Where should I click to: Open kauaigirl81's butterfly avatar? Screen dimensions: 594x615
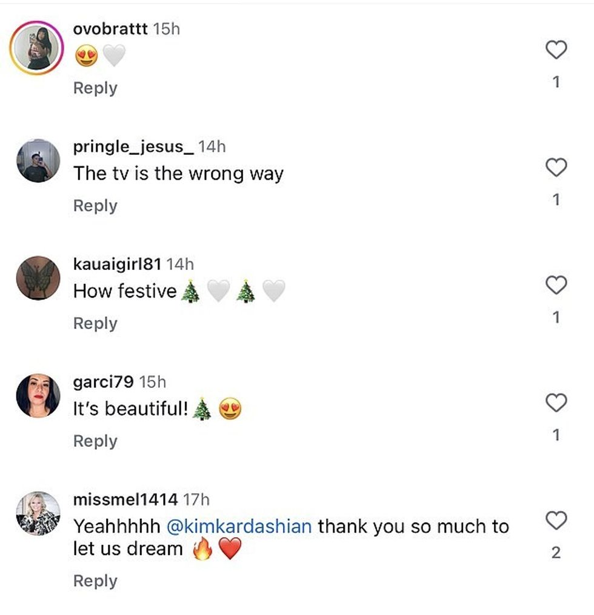(x=38, y=278)
